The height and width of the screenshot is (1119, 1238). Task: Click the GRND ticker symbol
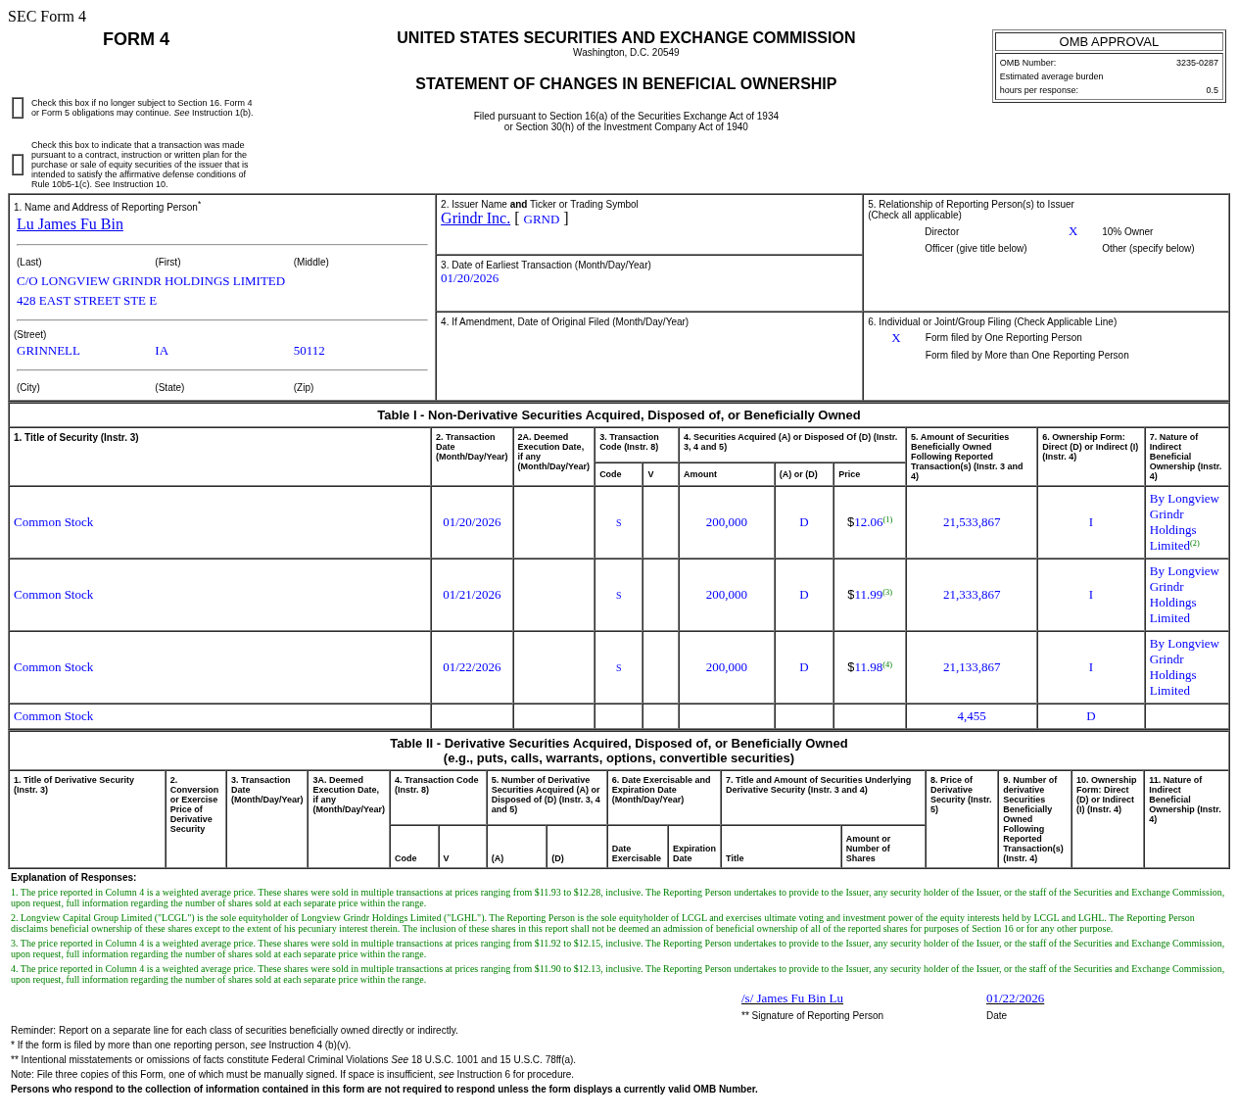coord(542,219)
